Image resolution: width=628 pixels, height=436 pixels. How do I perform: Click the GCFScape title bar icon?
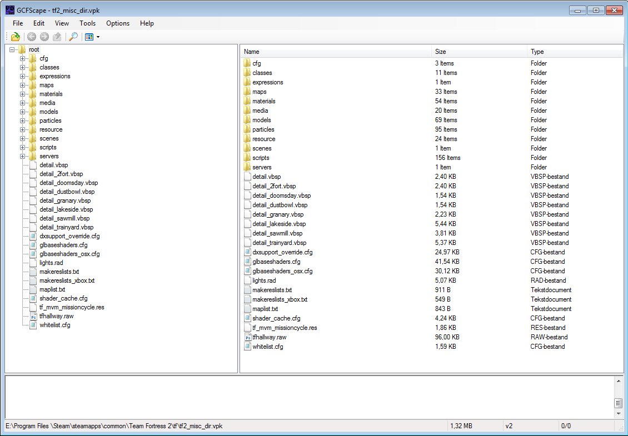coord(10,11)
